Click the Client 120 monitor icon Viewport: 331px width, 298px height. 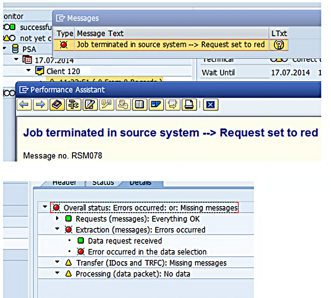[x=40, y=71]
